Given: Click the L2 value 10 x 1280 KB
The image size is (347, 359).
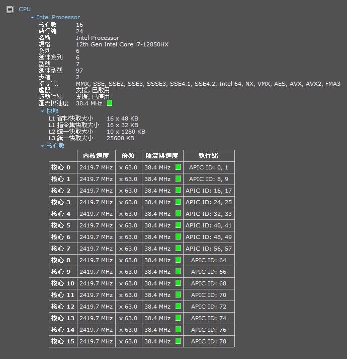Looking at the screenshot, I should click(126, 132).
